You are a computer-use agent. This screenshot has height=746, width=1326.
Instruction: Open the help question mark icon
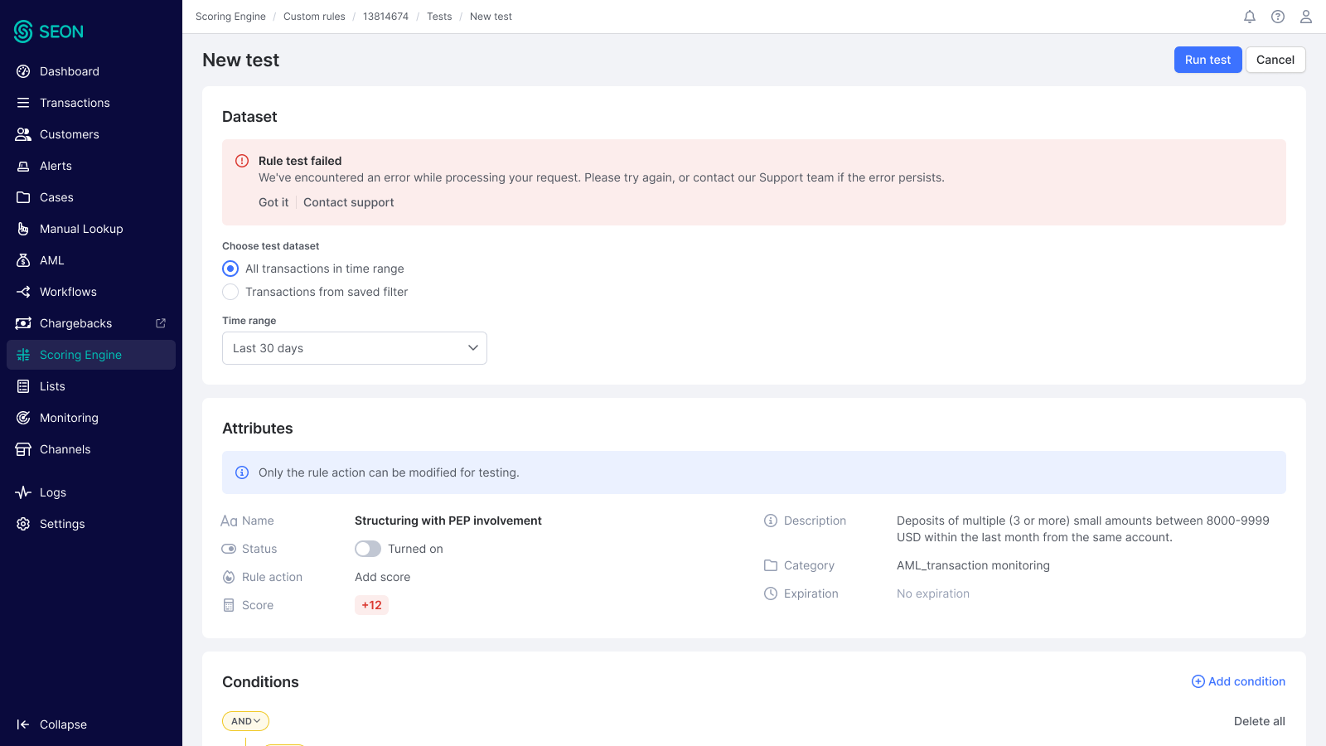coord(1278,17)
